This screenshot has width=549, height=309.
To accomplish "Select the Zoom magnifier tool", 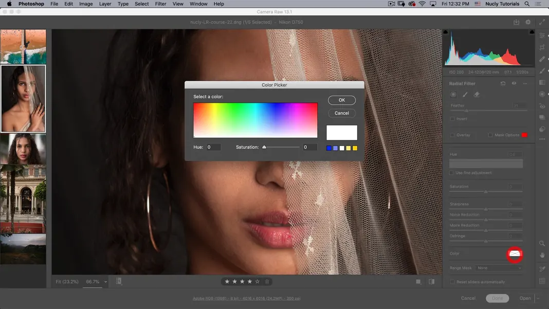I will point(542,243).
